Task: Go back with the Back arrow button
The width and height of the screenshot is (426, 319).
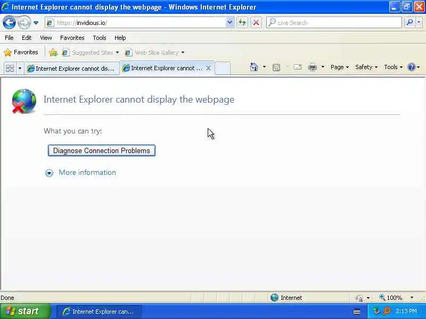Action: [x=9, y=22]
